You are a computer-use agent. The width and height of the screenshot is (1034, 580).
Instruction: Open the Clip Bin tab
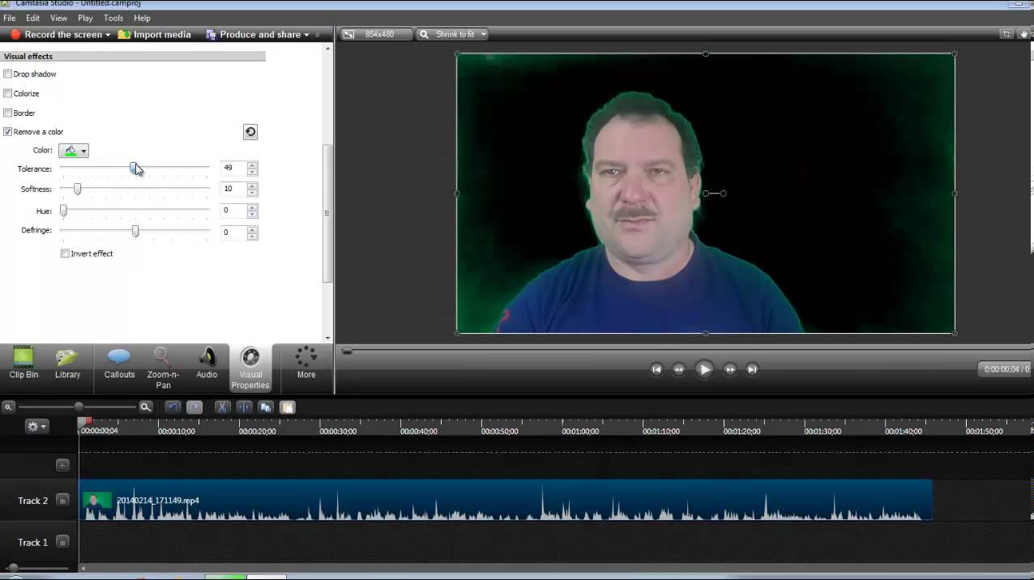pyautogui.click(x=23, y=362)
